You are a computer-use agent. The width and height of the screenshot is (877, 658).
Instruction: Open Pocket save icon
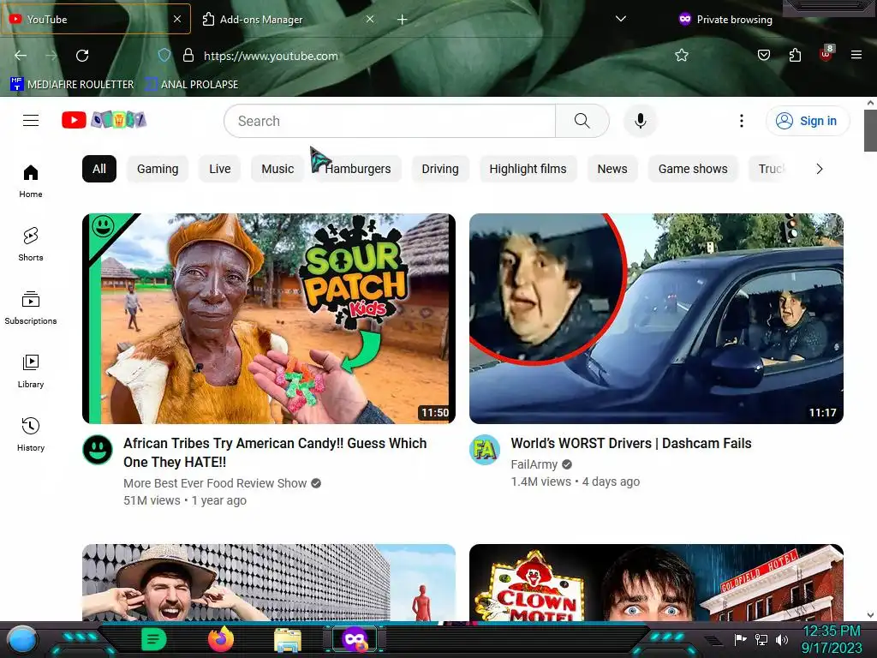coord(763,55)
